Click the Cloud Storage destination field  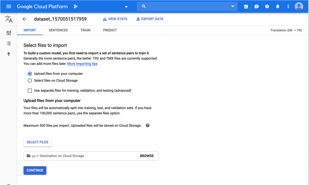[82, 156]
